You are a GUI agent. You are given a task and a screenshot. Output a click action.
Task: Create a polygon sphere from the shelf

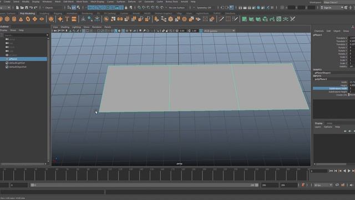click(1, 19)
